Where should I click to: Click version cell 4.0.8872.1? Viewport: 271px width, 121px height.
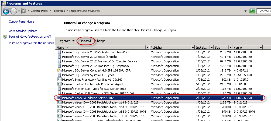click(241, 70)
